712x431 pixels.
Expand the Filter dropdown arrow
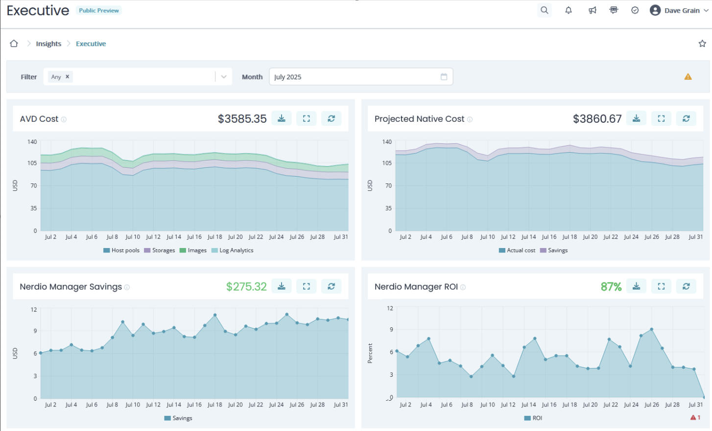224,77
